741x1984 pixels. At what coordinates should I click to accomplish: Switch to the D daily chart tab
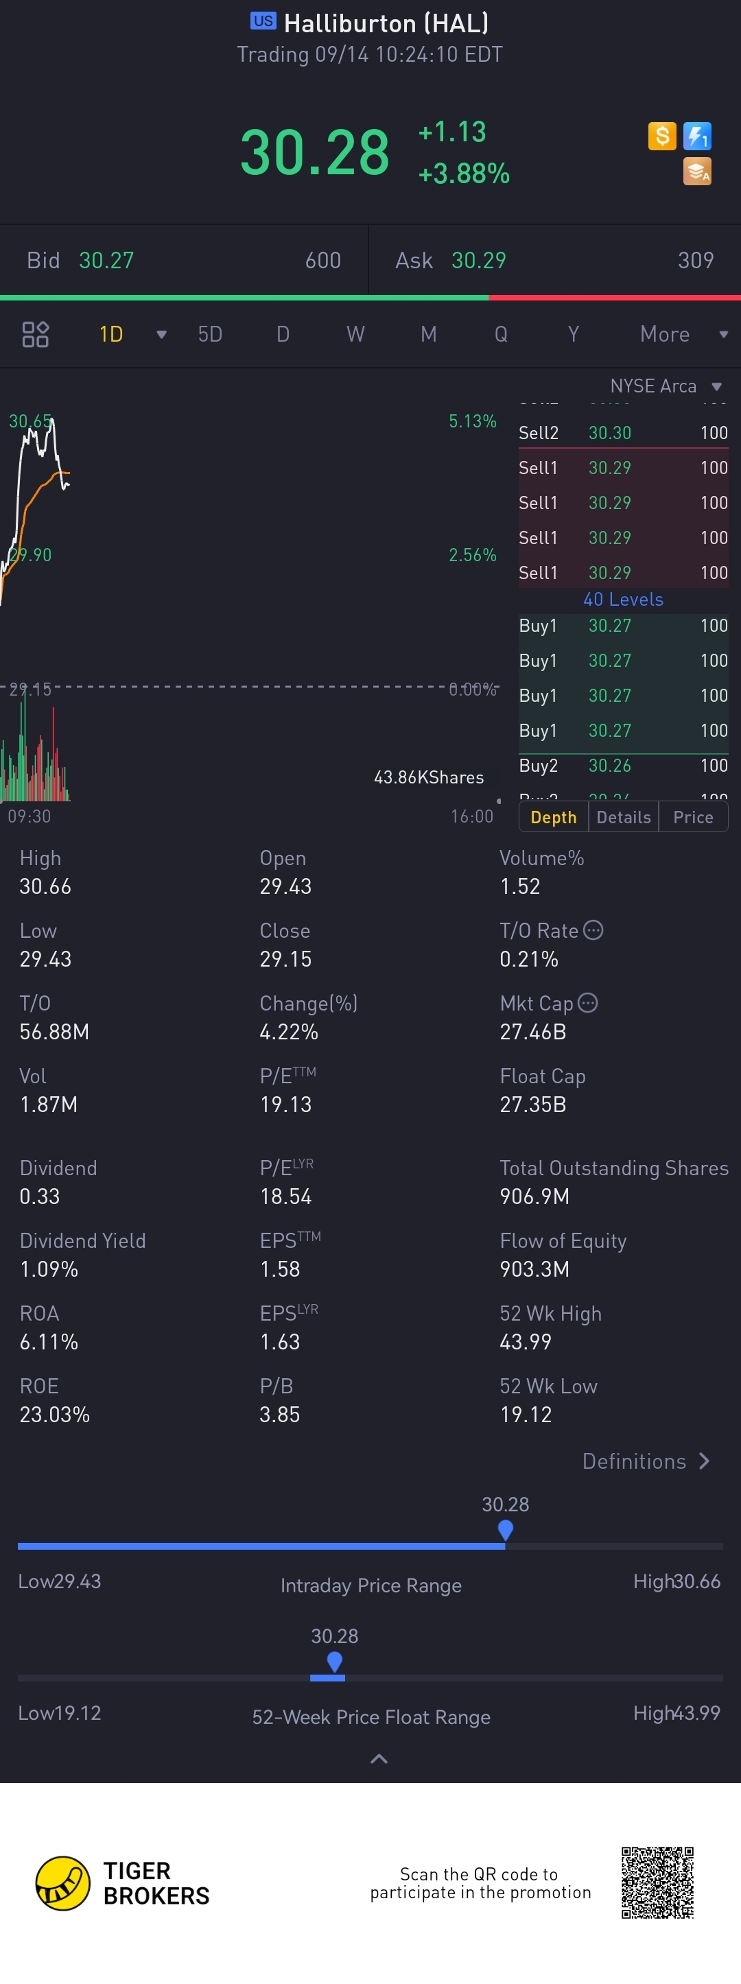pos(283,334)
